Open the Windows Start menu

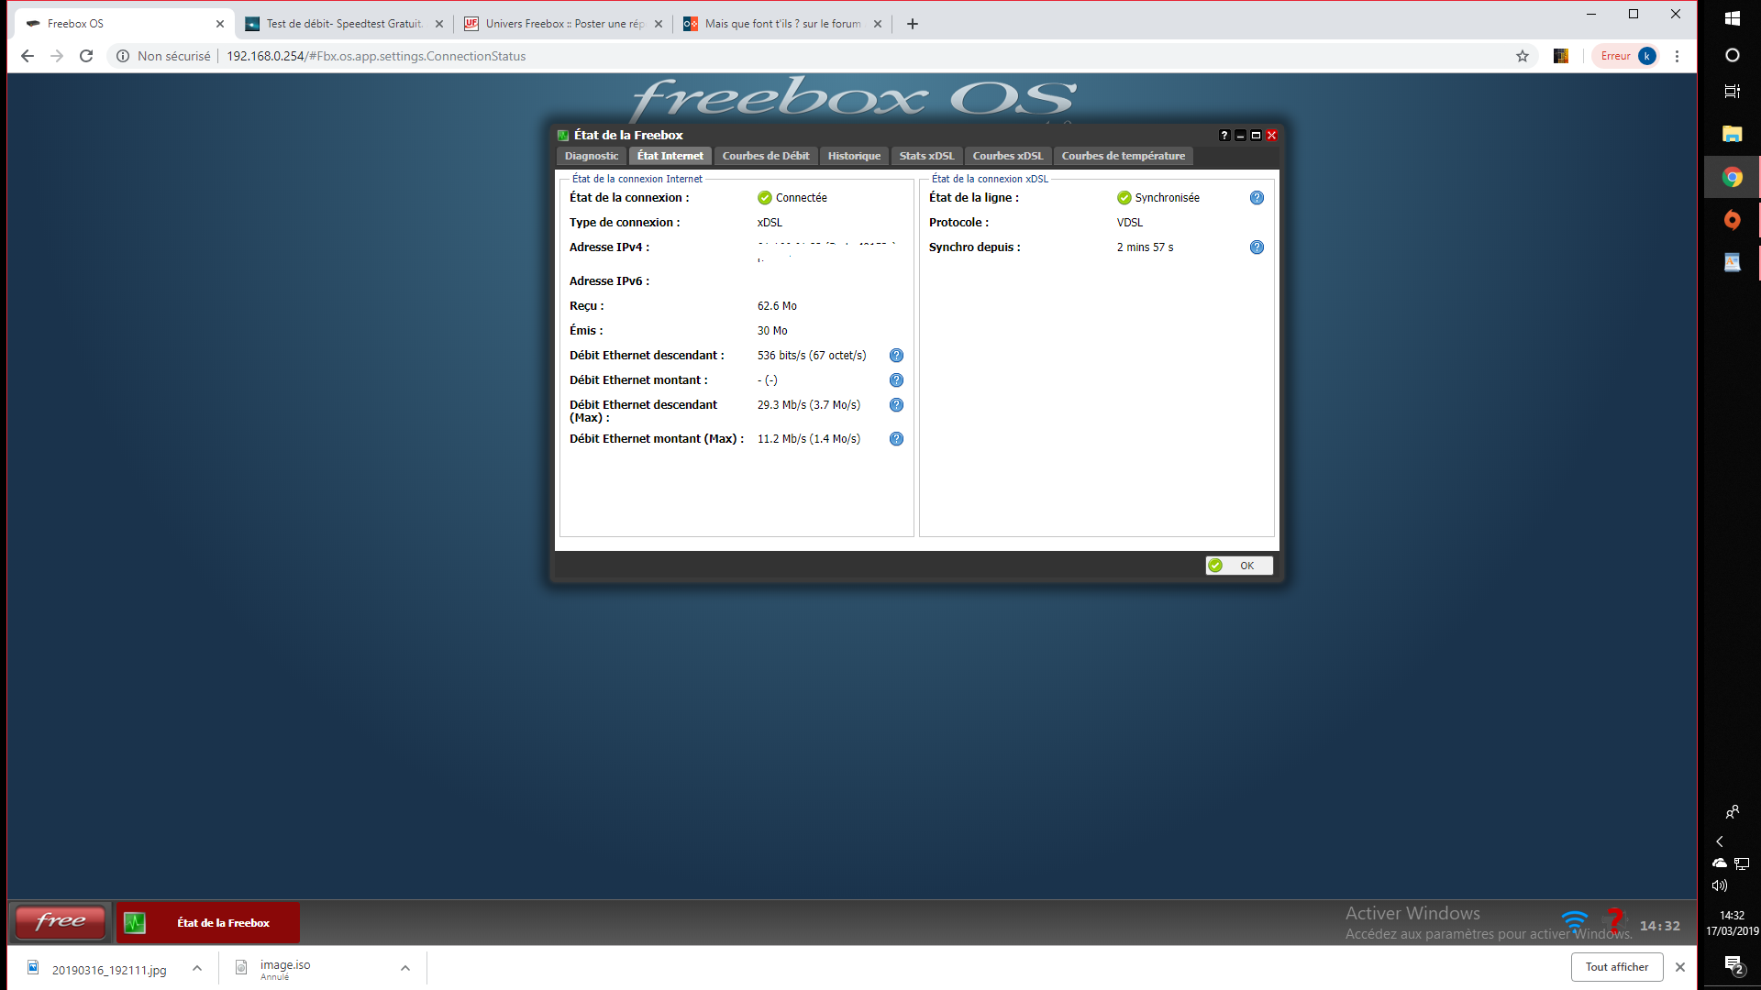[x=1732, y=17]
